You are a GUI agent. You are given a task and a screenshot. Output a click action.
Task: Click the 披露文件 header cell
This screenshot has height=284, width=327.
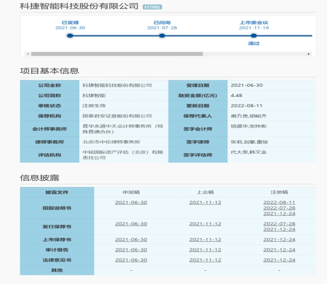[57, 192]
